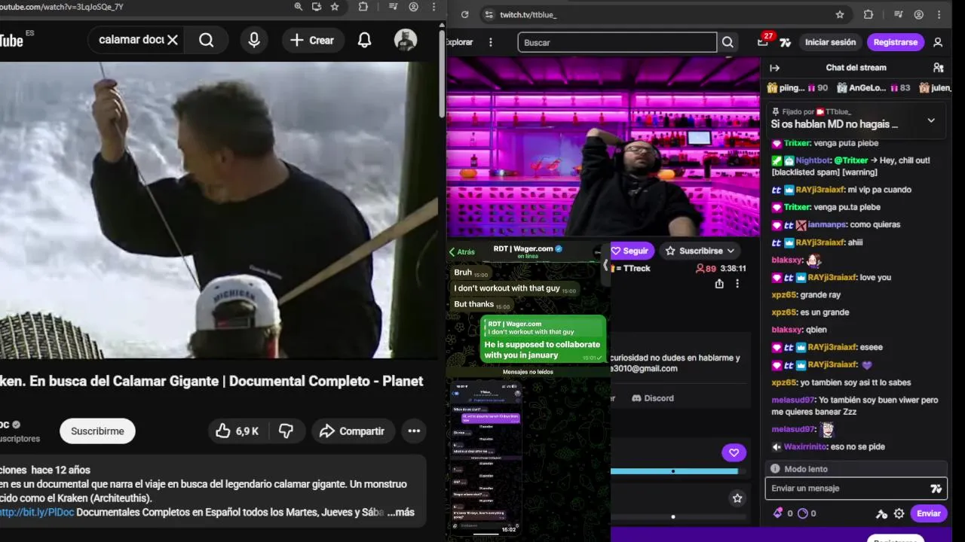Open Twitch user account icon

[938, 42]
